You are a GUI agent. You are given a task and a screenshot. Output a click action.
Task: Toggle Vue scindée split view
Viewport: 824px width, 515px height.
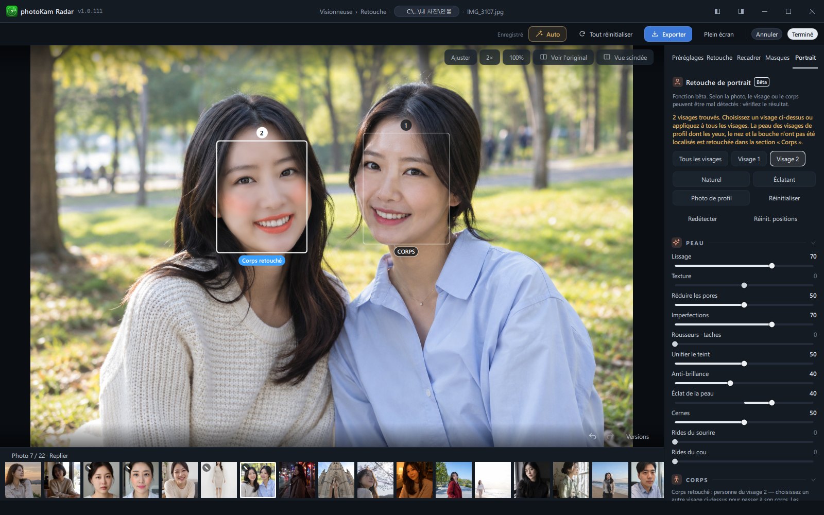click(625, 57)
